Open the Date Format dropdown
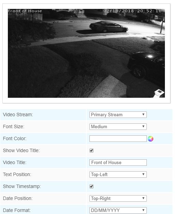This screenshot has height=214, width=183. pyautogui.click(x=118, y=210)
